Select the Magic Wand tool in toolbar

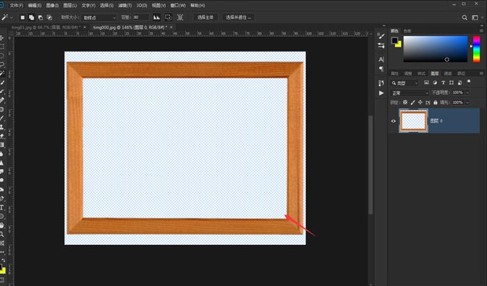coord(3,72)
